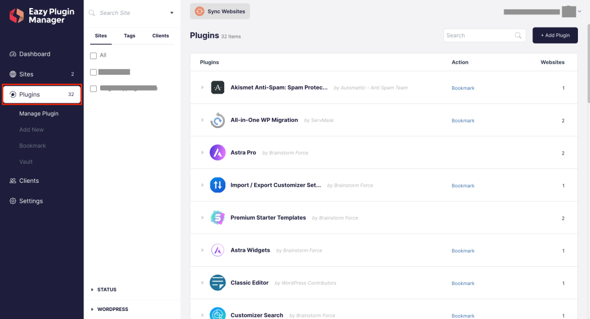Click the Astra Pro purple icon
This screenshot has height=319, width=590.
(217, 153)
